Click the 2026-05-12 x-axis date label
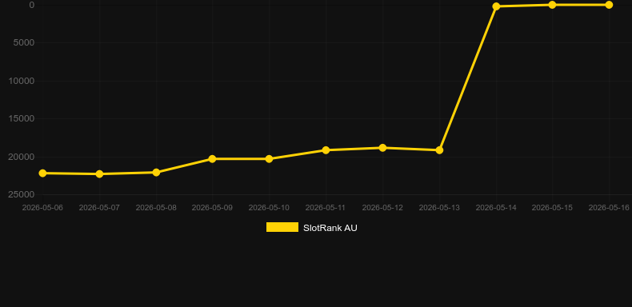The width and height of the screenshot is (632, 307). click(382, 208)
